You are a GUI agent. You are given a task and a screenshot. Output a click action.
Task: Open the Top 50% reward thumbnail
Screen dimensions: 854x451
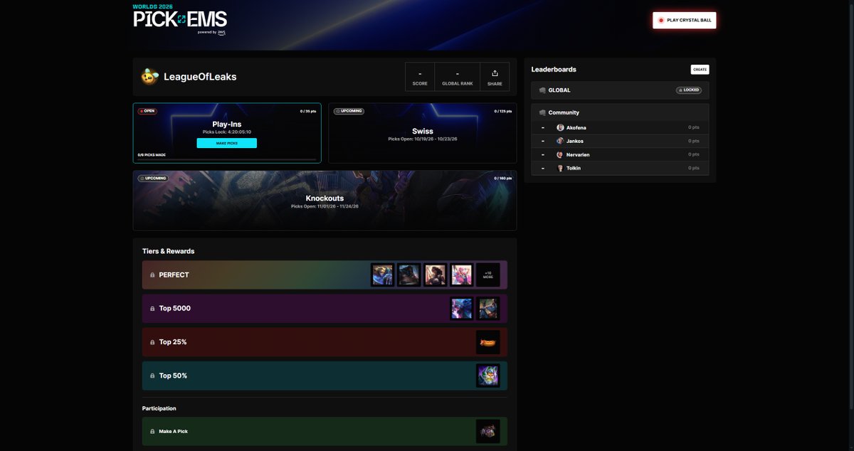click(x=488, y=376)
